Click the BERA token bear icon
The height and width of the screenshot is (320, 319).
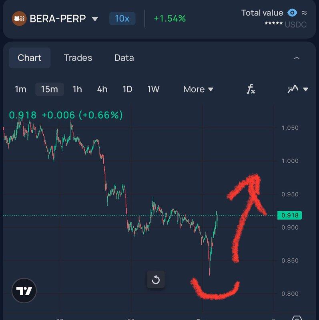coord(19,18)
